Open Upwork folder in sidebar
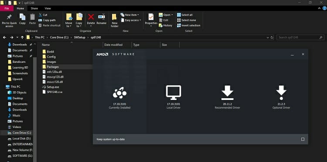This screenshot has width=327, height=162. click(17, 79)
